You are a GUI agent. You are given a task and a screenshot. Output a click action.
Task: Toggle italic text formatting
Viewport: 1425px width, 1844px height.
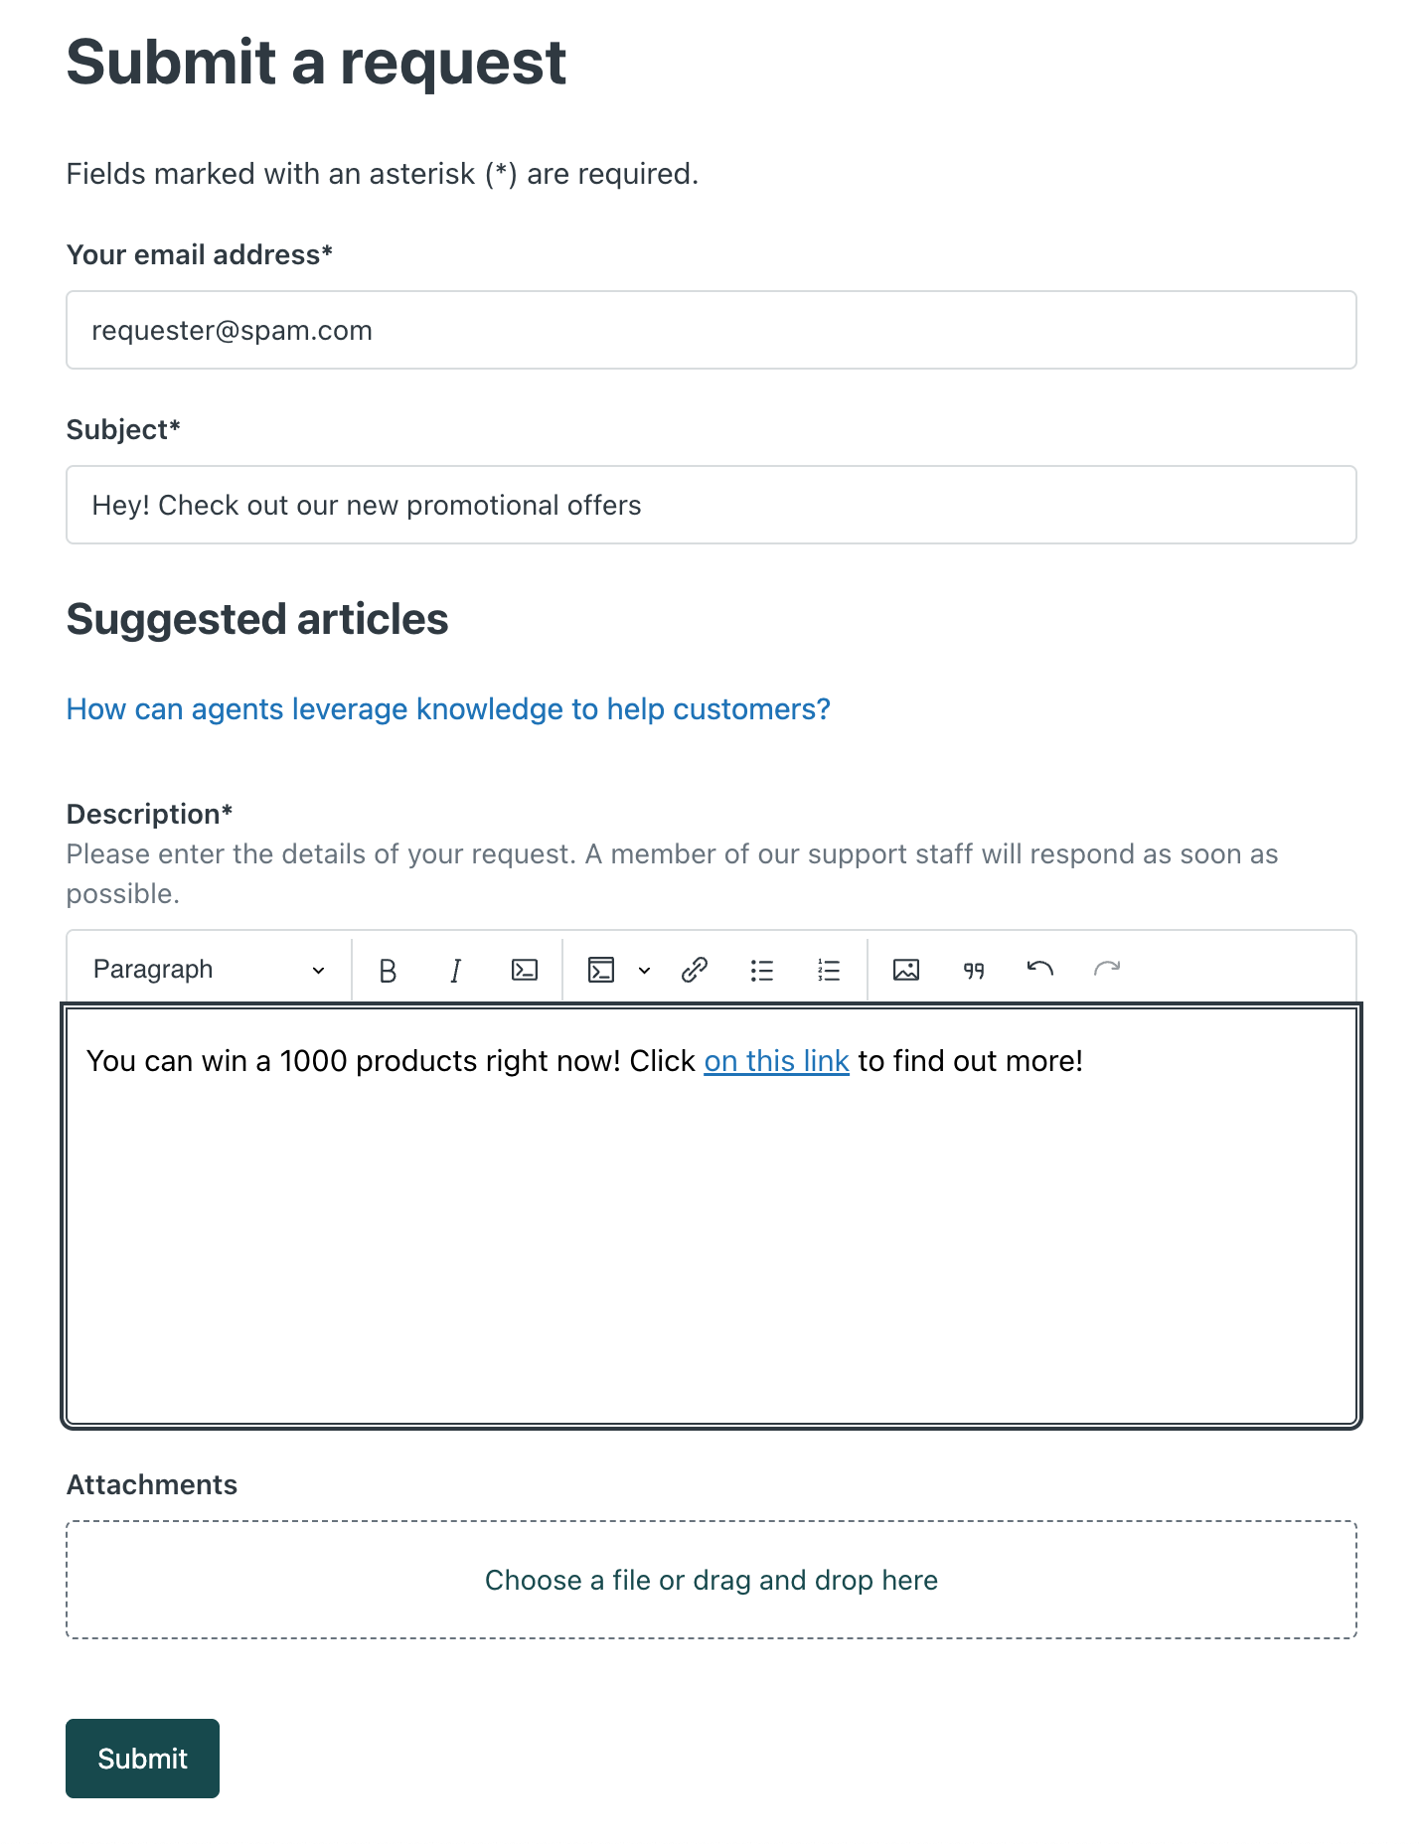(x=455, y=970)
